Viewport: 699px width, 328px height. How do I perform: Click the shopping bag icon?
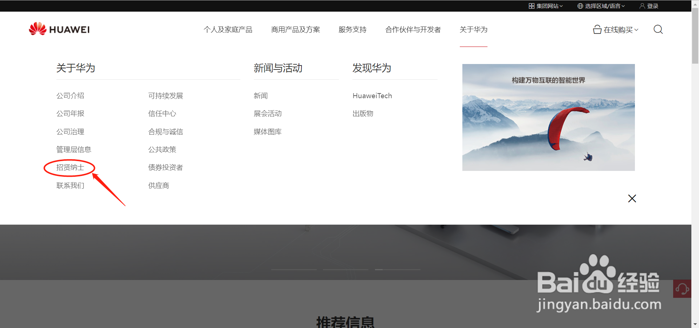pos(597,29)
